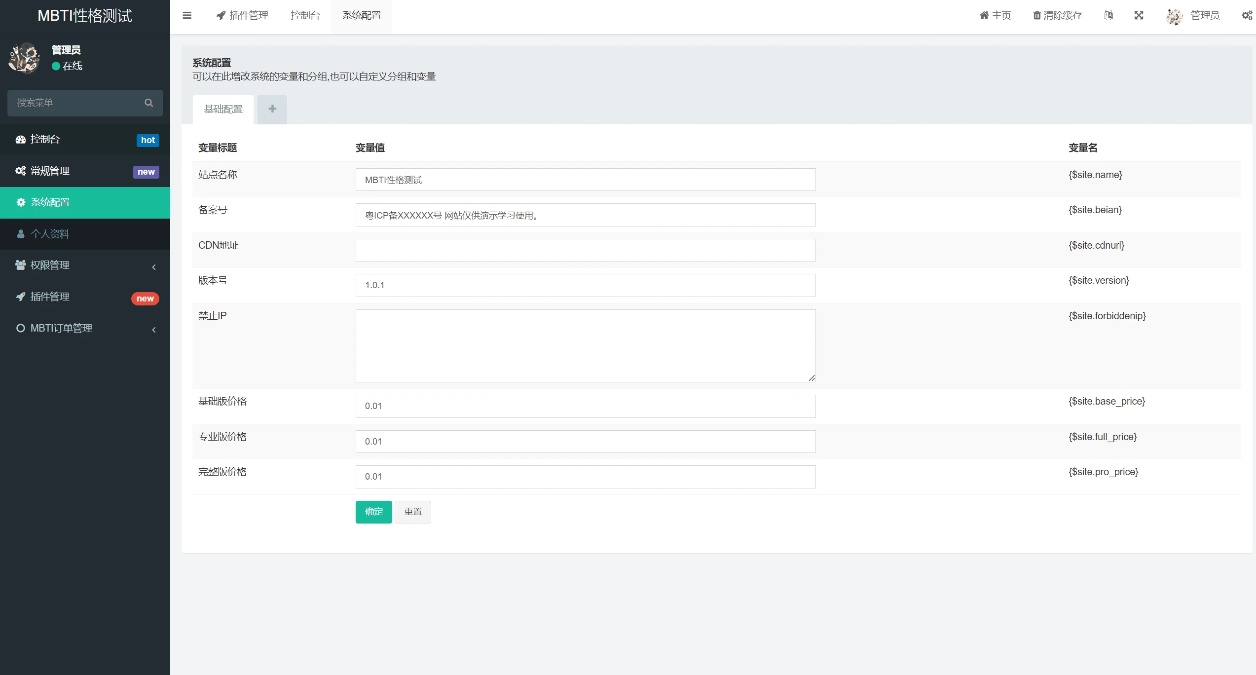The height and width of the screenshot is (675, 1256).
Task: Click the admin avatar in the sidebar
Action: [x=24, y=58]
